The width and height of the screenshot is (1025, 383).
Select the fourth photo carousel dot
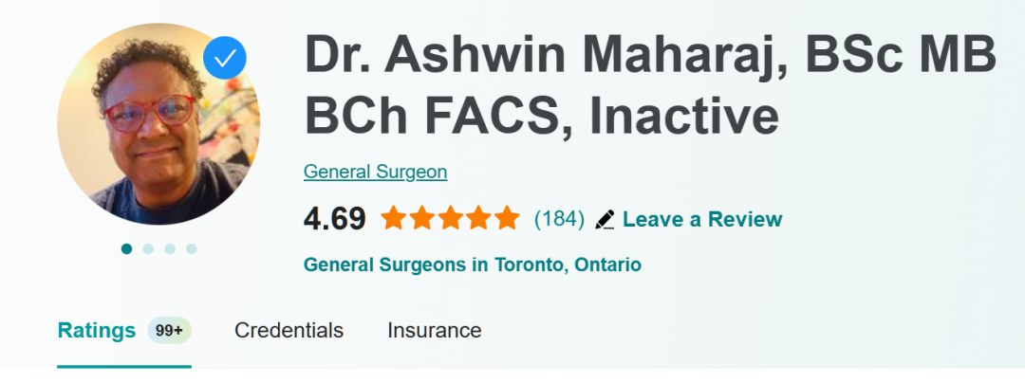(192, 249)
